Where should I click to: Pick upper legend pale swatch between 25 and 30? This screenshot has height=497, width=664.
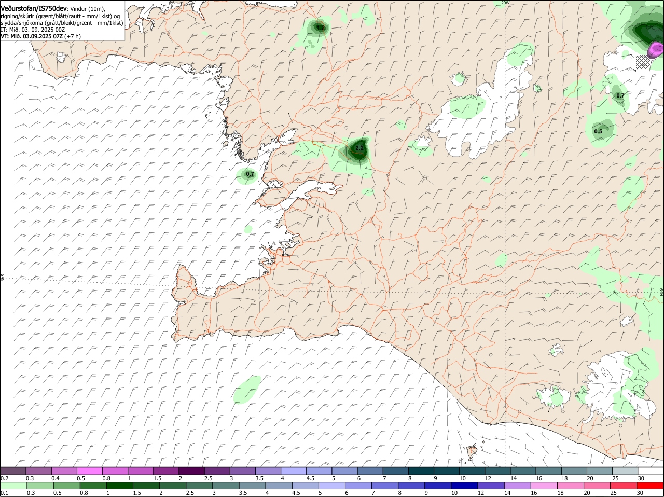pos(626,471)
